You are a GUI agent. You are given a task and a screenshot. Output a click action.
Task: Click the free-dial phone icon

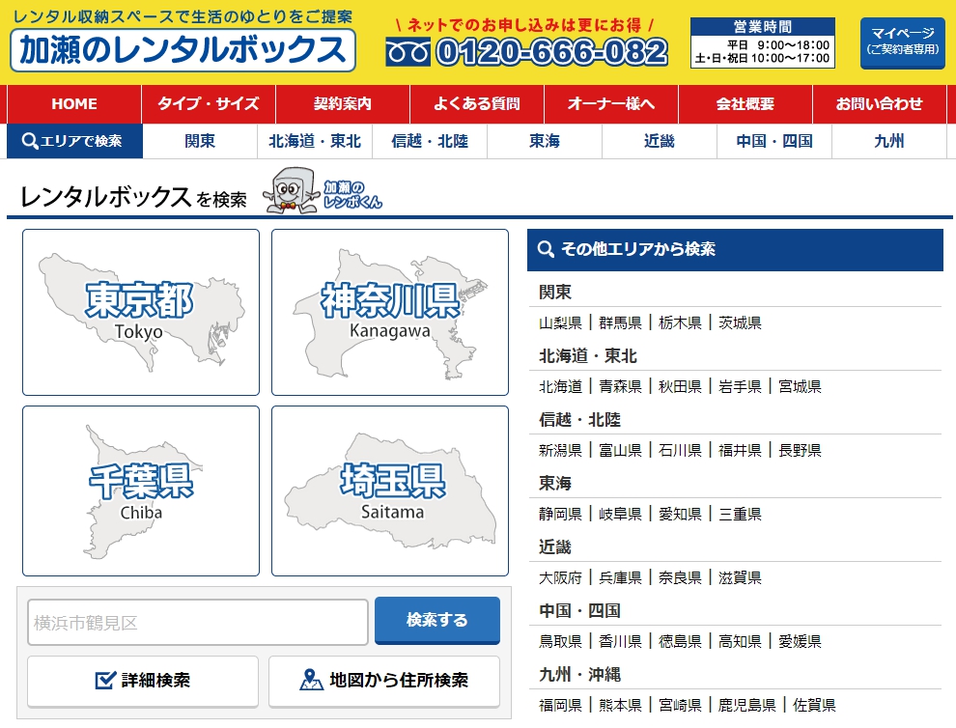pos(408,52)
